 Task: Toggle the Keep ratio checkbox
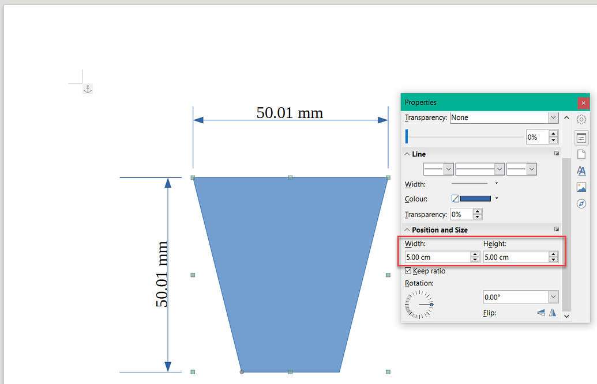tap(407, 271)
